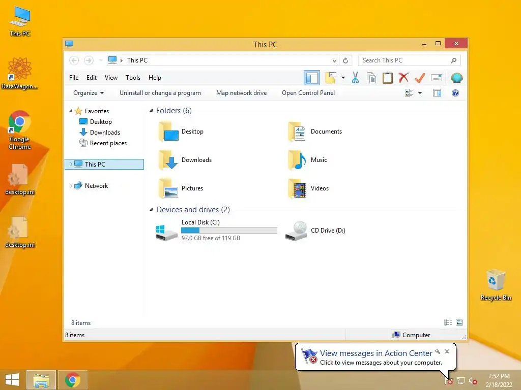Toggle the navigation pane layout icon
The image size is (521, 390).
pyautogui.click(x=312, y=78)
